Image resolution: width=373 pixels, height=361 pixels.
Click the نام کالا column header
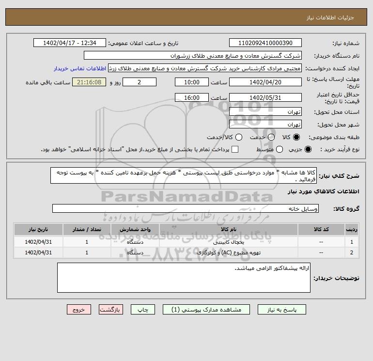(x=228, y=229)
